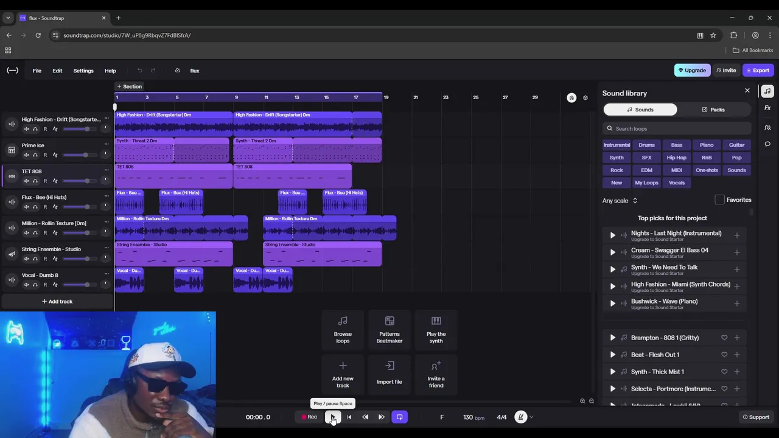Screen dimensions: 779x438
Task: Switch to the Sounds tab
Action: (x=640, y=109)
